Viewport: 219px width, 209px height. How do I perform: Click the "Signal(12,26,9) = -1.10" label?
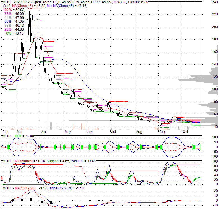coord(66,188)
